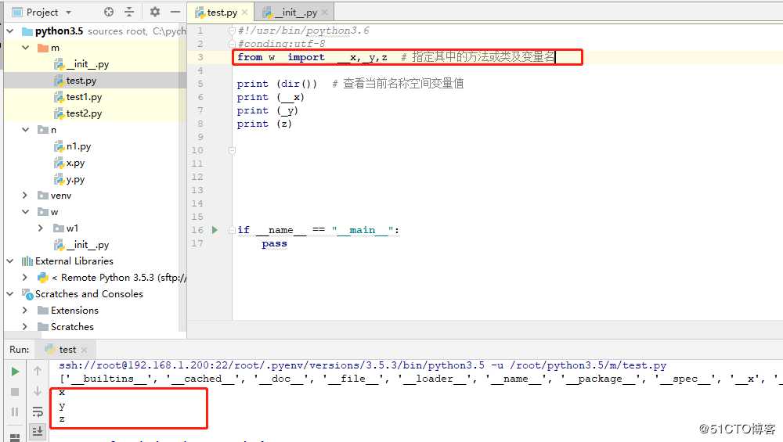This screenshot has width=783, height=442.
Task: Click the print (dir()) line
Action: tap(350, 84)
